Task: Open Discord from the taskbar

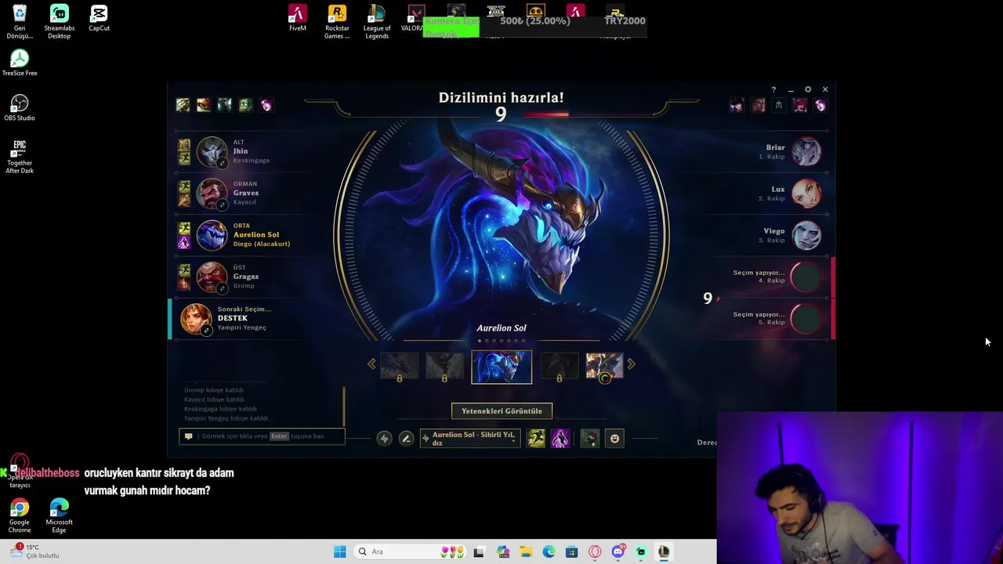Action: point(617,551)
